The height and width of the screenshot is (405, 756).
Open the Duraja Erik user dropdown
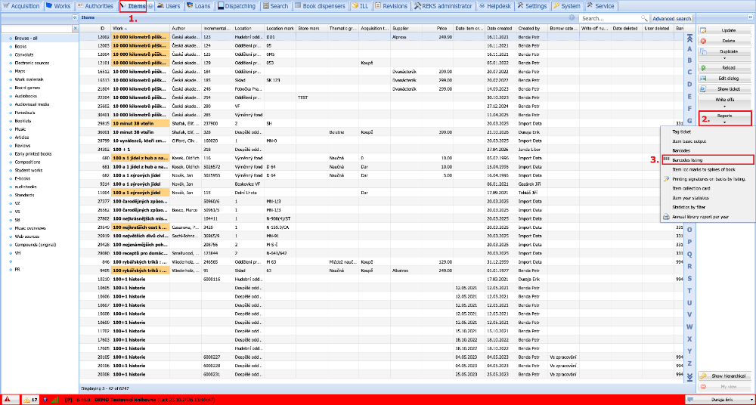718,400
